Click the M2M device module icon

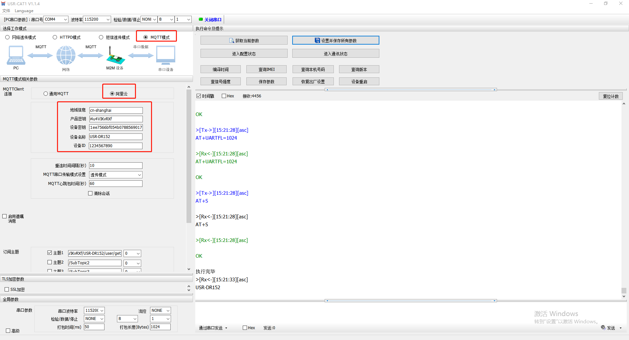click(115, 56)
